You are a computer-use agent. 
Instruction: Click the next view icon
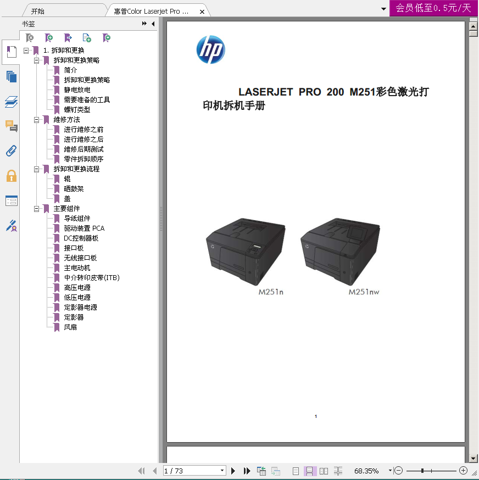point(276,471)
